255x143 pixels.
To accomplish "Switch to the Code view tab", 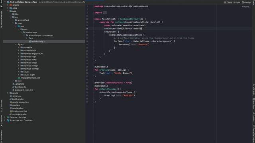I will click(x=228, y=2).
